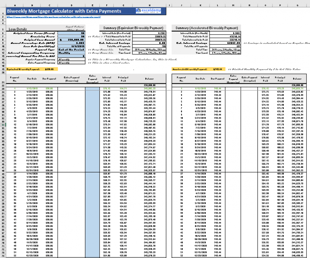
Task: Click the Summary (Equivalent Bi-weekly Payment) heading
Action: click(133, 28)
